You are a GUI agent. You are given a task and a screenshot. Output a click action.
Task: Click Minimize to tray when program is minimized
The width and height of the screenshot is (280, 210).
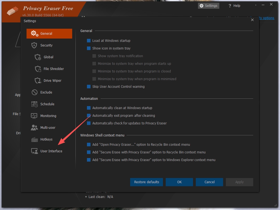(94, 79)
